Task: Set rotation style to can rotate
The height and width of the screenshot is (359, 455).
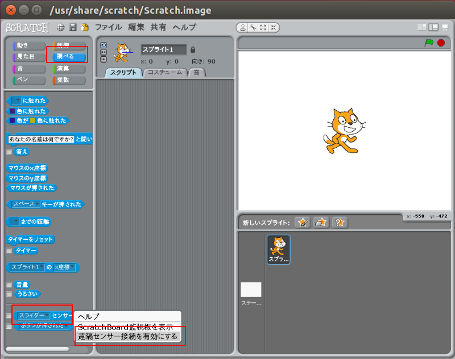Action: [104, 45]
